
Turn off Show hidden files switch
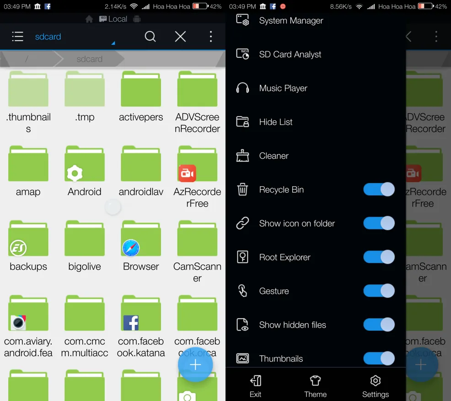click(379, 325)
